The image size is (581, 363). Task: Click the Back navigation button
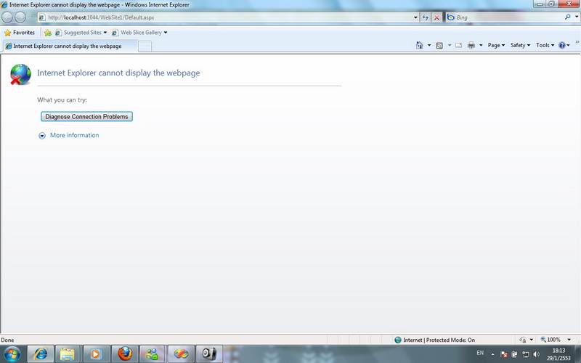pyautogui.click(x=7, y=17)
